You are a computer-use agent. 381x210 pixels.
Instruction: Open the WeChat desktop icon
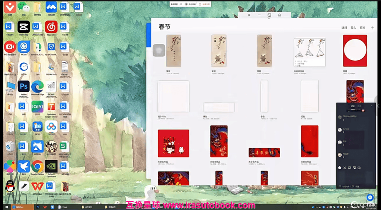pos(23,7)
